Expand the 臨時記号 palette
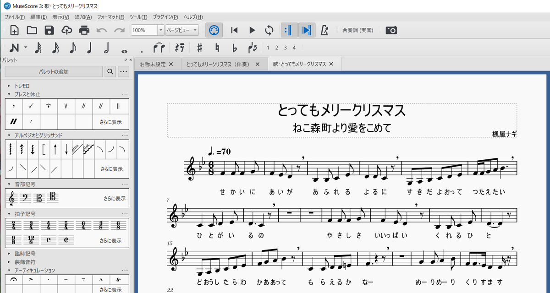Screen dimensions: 550x293 9,253
